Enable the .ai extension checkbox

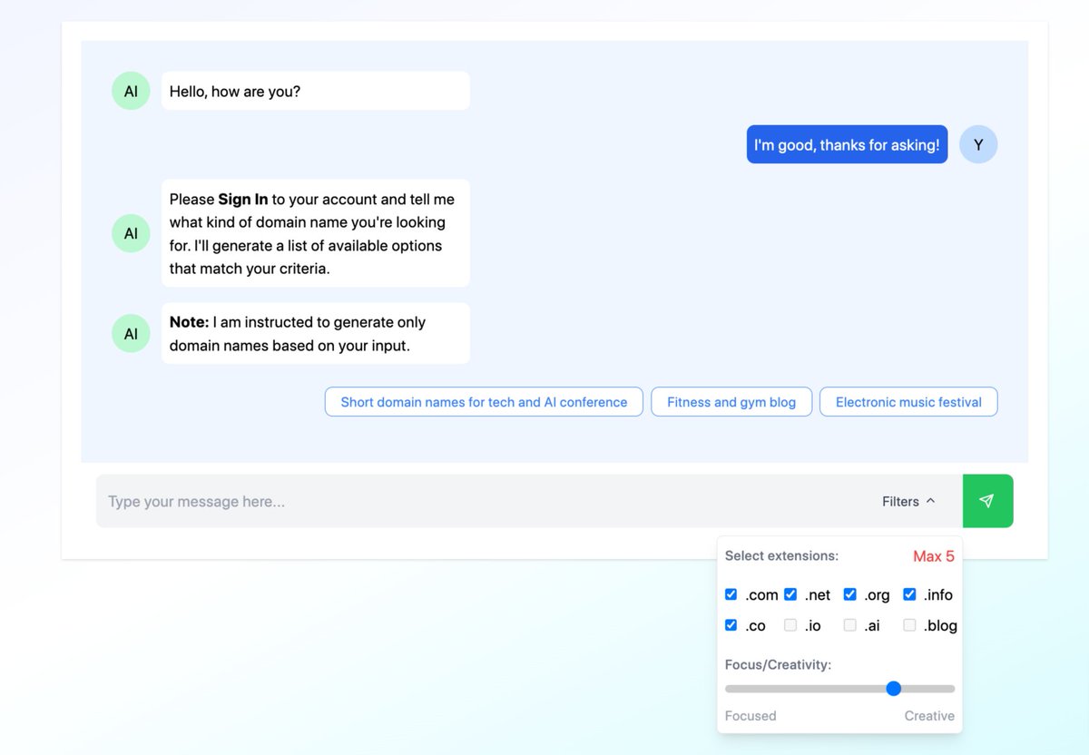pos(849,625)
